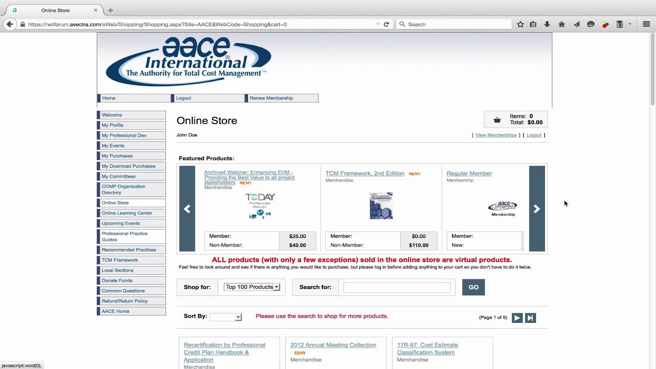The width and height of the screenshot is (656, 369).
Task: Open AACE Home in the sidebar
Action: point(132,312)
